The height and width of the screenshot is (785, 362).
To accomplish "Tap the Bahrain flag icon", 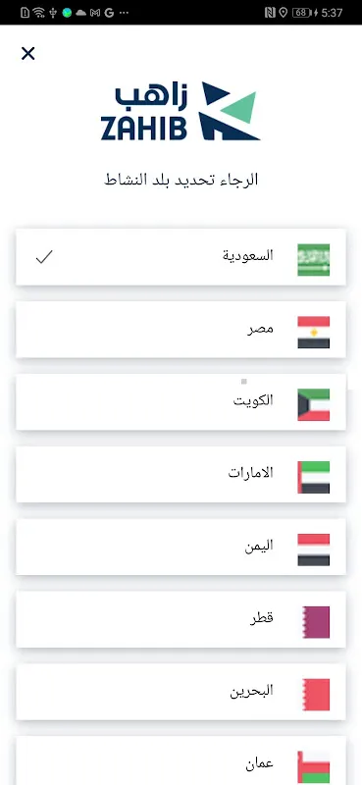I will point(316,695).
